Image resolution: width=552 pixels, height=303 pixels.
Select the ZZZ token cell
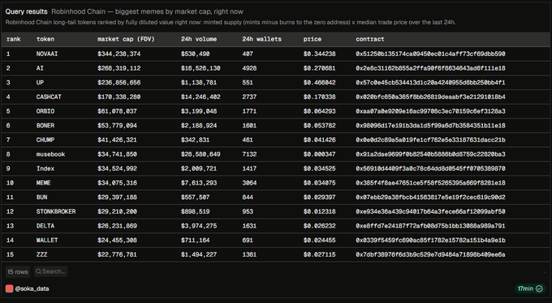(41, 254)
